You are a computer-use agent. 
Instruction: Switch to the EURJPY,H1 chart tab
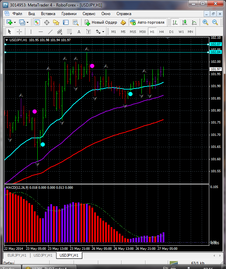[x=17, y=255]
